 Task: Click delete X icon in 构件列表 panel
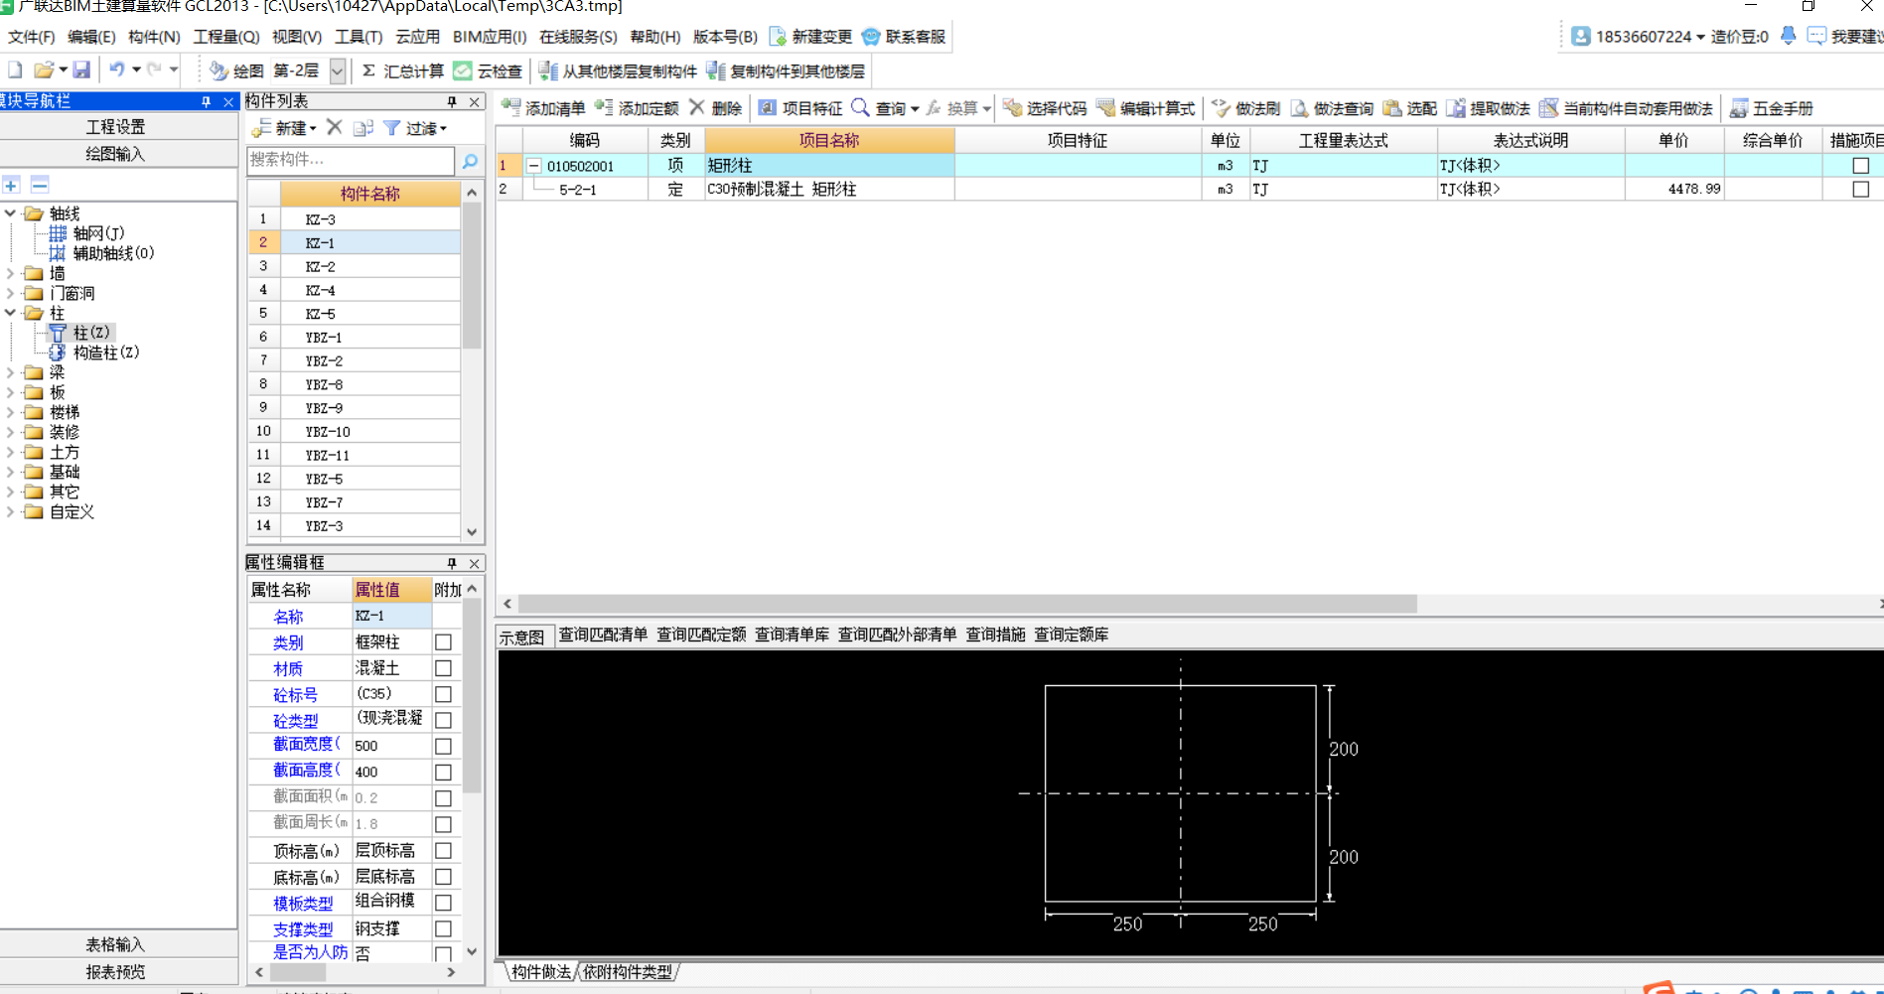pos(335,127)
